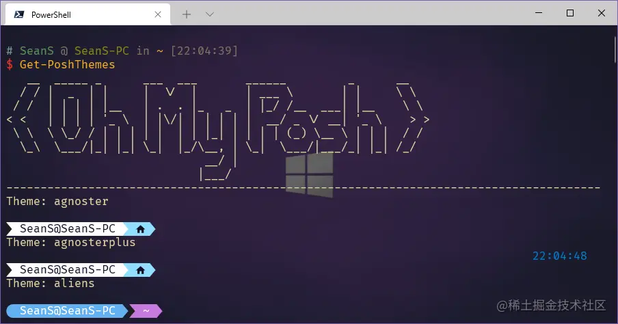Click the PowerShell icon in tab
Image resolution: width=618 pixels, height=324 pixels.
tap(19, 14)
